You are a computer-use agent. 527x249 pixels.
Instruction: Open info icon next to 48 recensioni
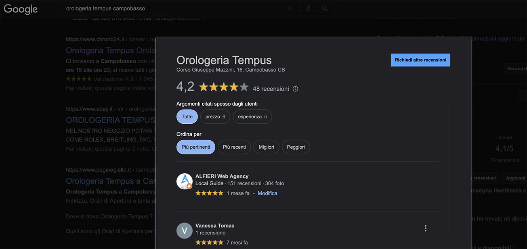(x=295, y=89)
